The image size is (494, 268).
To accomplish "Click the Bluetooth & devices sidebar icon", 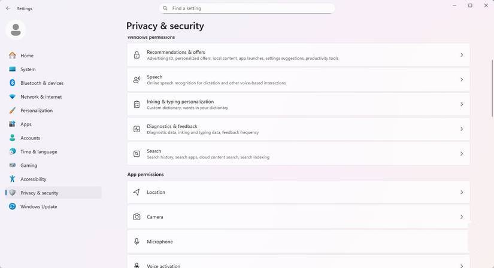I will [x=13, y=83].
